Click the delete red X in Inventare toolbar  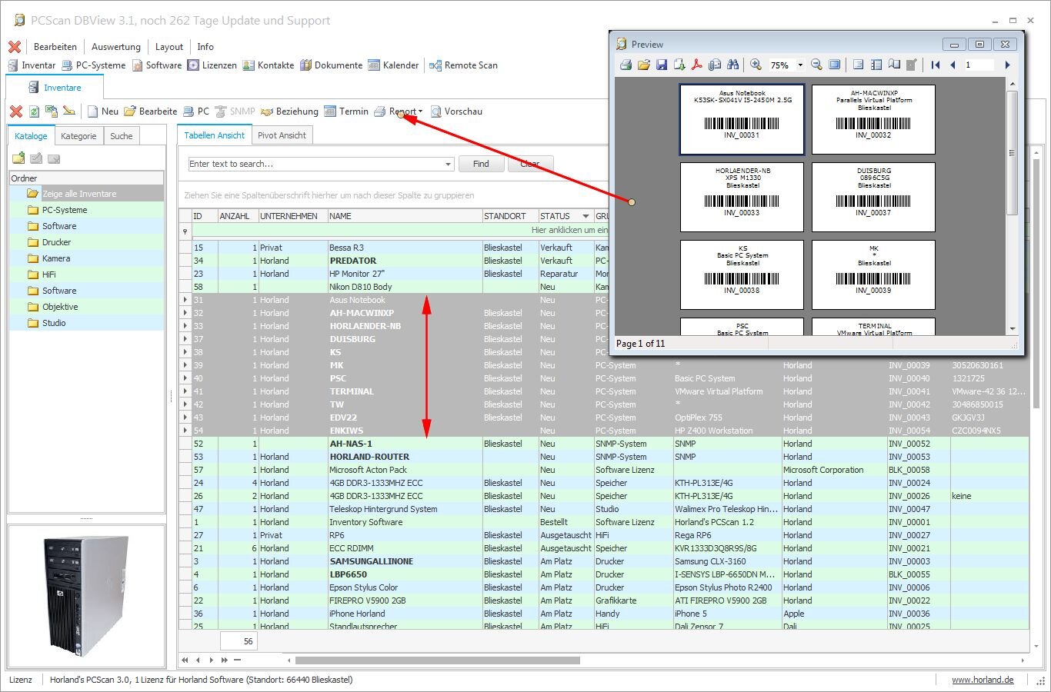click(16, 111)
